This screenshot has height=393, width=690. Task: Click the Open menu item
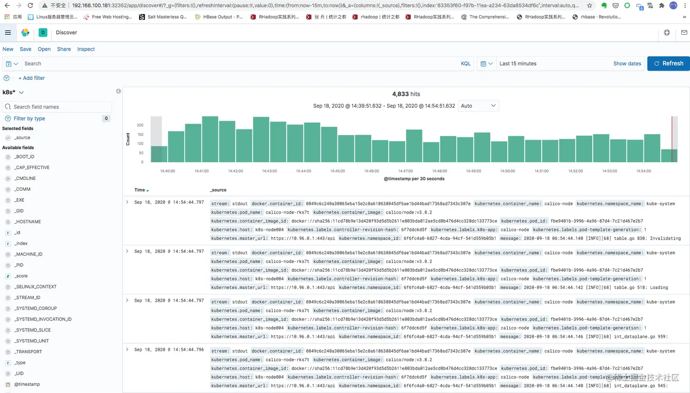44,49
